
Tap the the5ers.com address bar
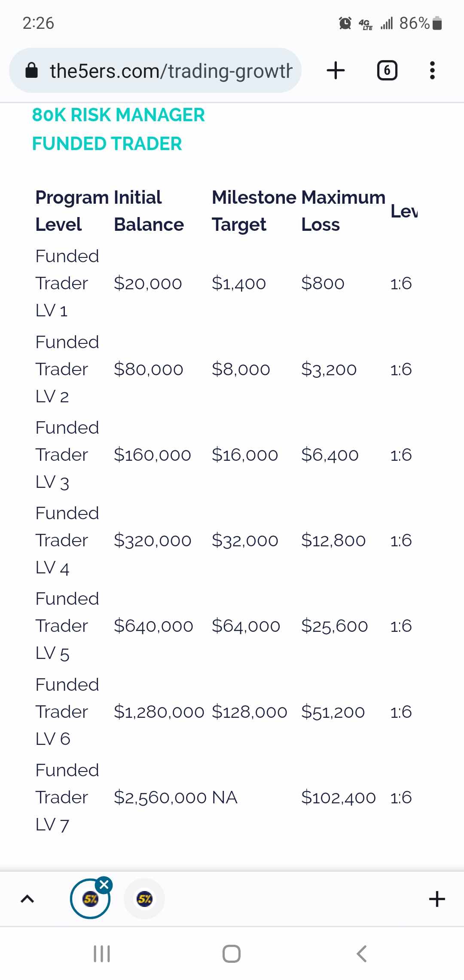click(171, 70)
